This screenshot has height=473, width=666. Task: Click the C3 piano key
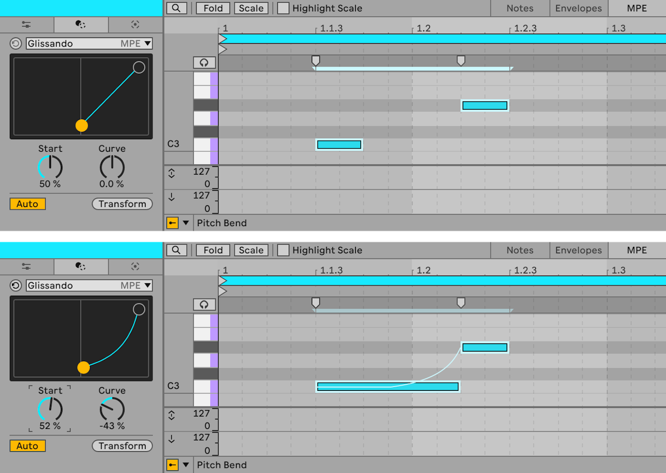pyautogui.click(x=204, y=144)
